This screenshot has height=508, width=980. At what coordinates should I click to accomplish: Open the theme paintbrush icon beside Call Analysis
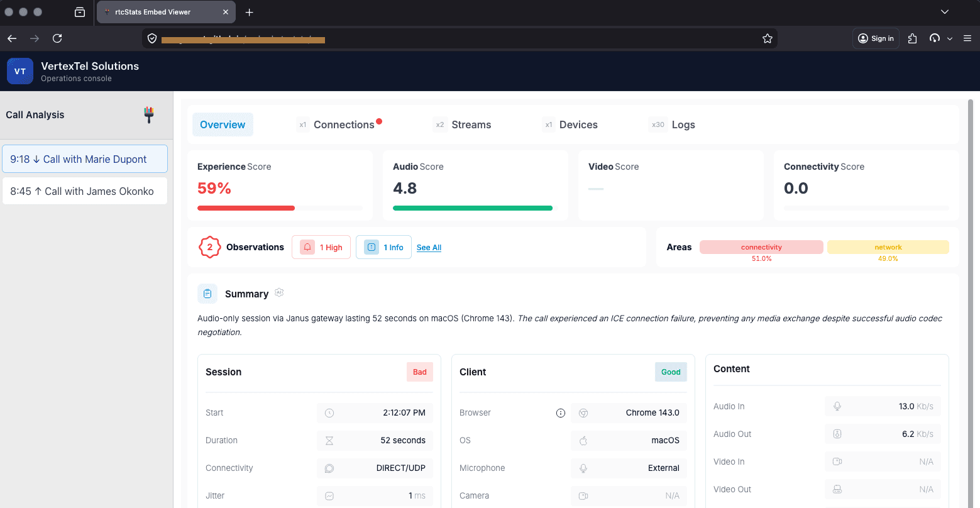pos(148,115)
